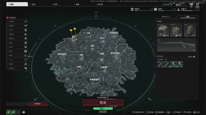Click the add squad slot plus icon
The width and height of the screenshot is (206, 115).
tap(18, 112)
